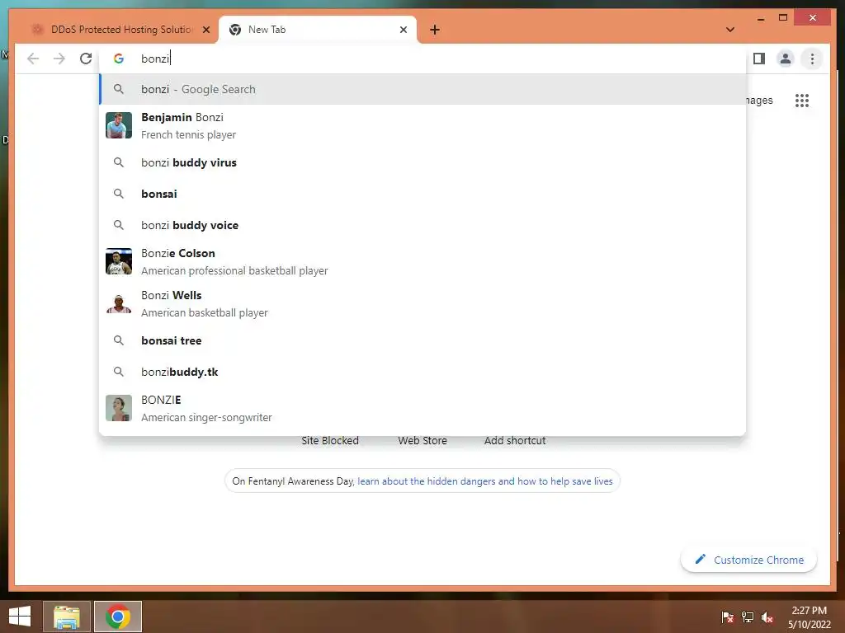Open the Web Store shortcut
The image size is (845, 633).
click(x=422, y=440)
